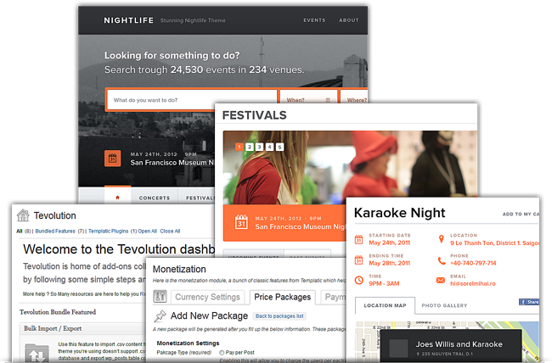Image resolution: width=552 pixels, height=363 pixels.
Task: Open the EVENTS menu in Nightlife header
Action: (x=314, y=20)
